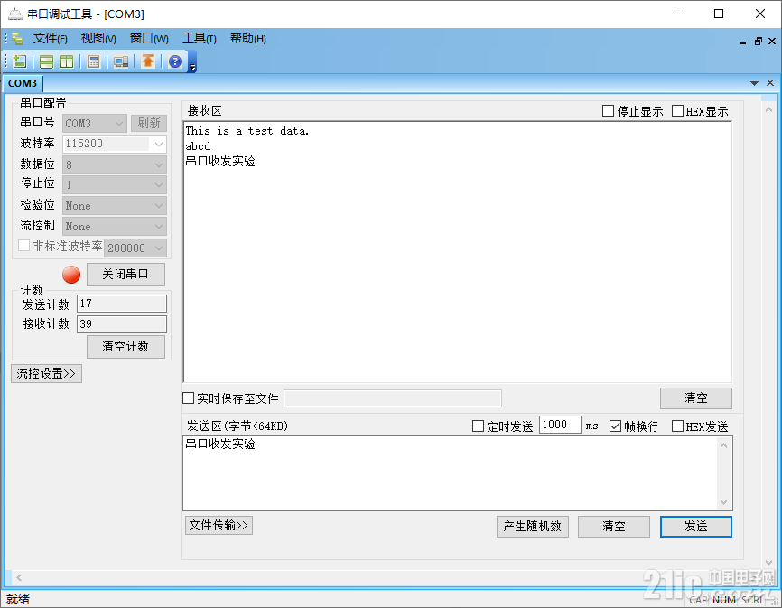This screenshot has width=782, height=608.
Task: Click the horizontal scroll left arrow
Action: (x=19, y=577)
